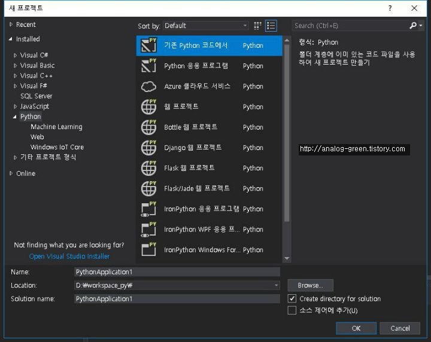This screenshot has width=431, height=342.
Task: Select Windows IoT Core category
Action: tap(57, 147)
